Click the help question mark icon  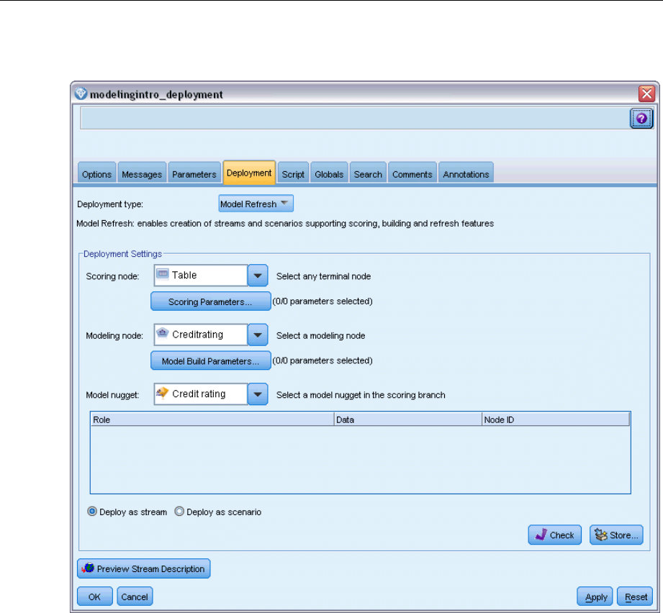[641, 119]
